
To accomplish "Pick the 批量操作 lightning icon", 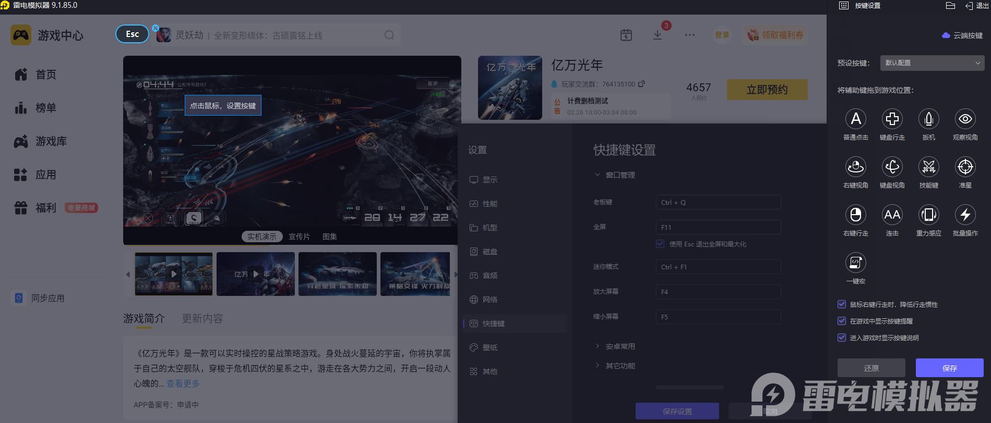I will (x=965, y=215).
